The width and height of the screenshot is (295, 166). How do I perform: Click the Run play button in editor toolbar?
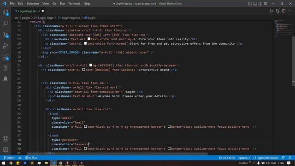coord(271,11)
